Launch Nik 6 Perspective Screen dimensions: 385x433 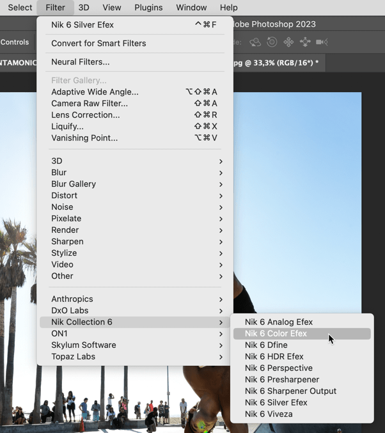(x=302, y=368)
